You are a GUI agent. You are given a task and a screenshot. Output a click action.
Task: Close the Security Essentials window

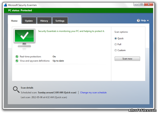click(149, 4)
